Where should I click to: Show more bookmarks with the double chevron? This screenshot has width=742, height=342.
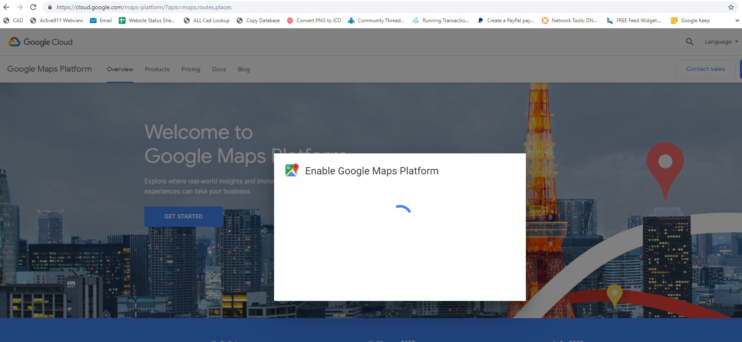pyautogui.click(x=737, y=21)
